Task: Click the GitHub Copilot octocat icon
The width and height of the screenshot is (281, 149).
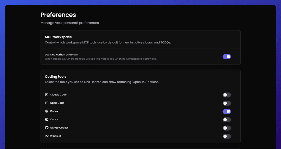Action: [47, 128]
